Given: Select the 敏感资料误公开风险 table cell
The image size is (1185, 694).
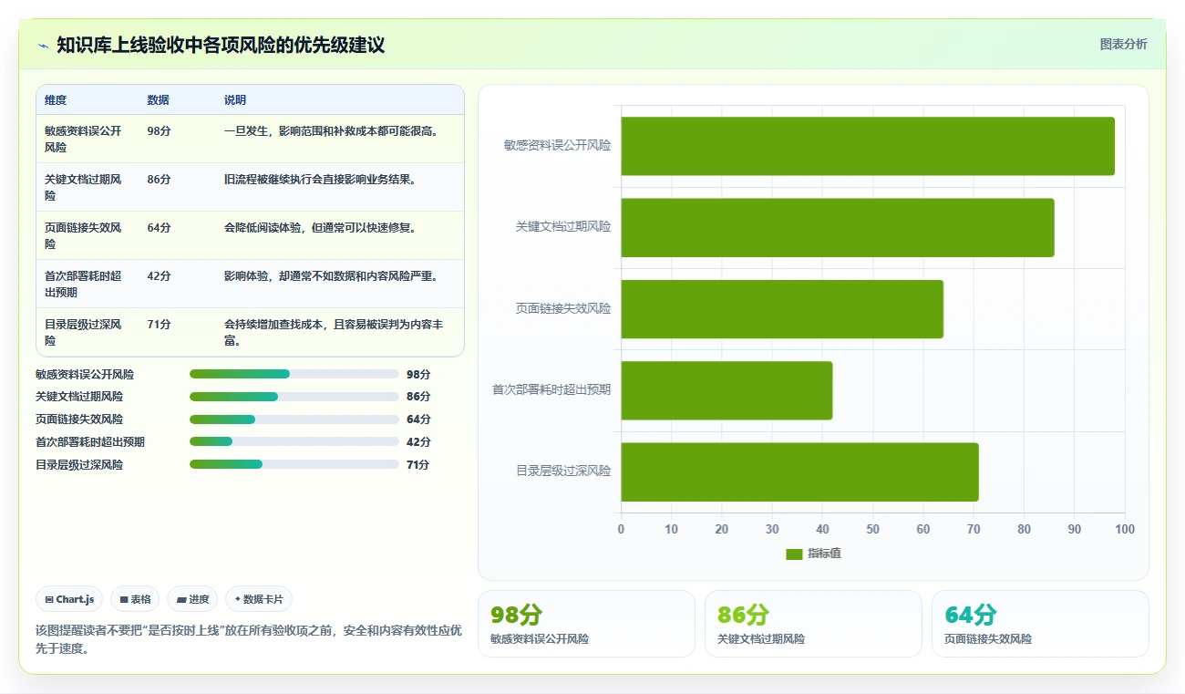Looking at the screenshot, I should [x=88, y=139].
